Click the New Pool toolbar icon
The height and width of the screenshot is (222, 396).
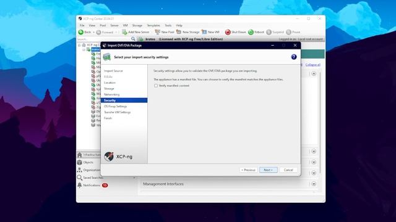158,32
